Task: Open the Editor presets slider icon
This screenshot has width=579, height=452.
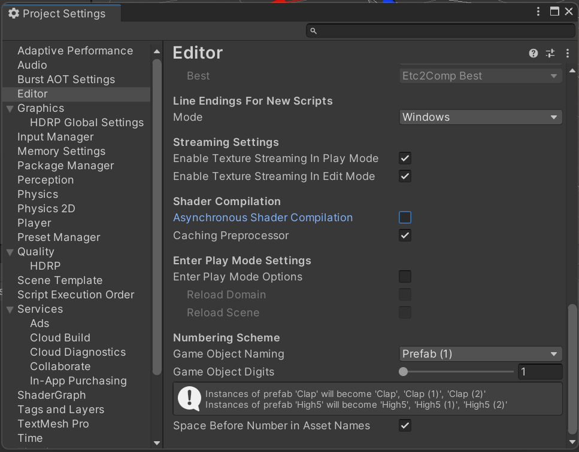Action: pyautogui.click(x=550, y=53)
